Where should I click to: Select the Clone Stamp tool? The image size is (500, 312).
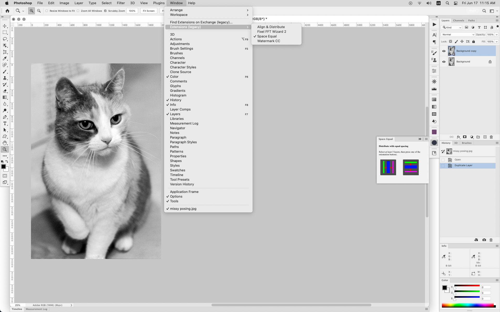click(5, 78)
